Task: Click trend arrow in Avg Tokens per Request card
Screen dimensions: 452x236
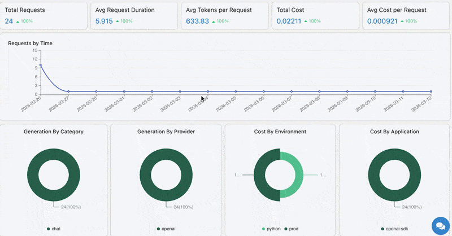Action: (214, 21)
